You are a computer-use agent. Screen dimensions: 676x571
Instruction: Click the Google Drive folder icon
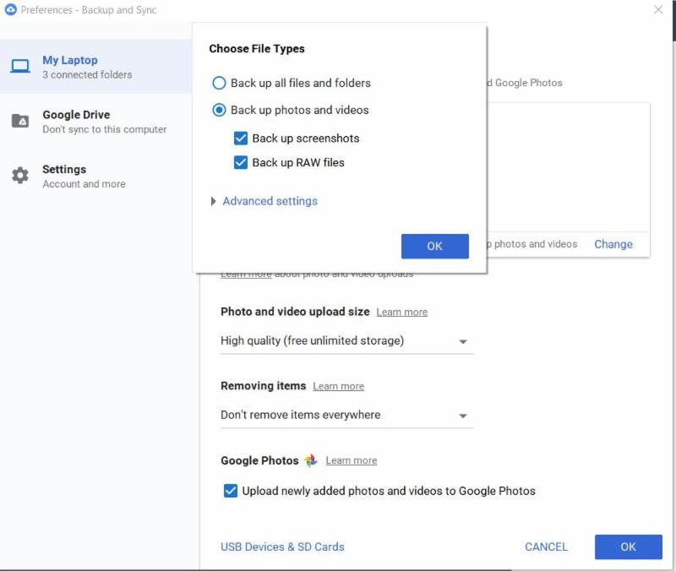(20, 122)
